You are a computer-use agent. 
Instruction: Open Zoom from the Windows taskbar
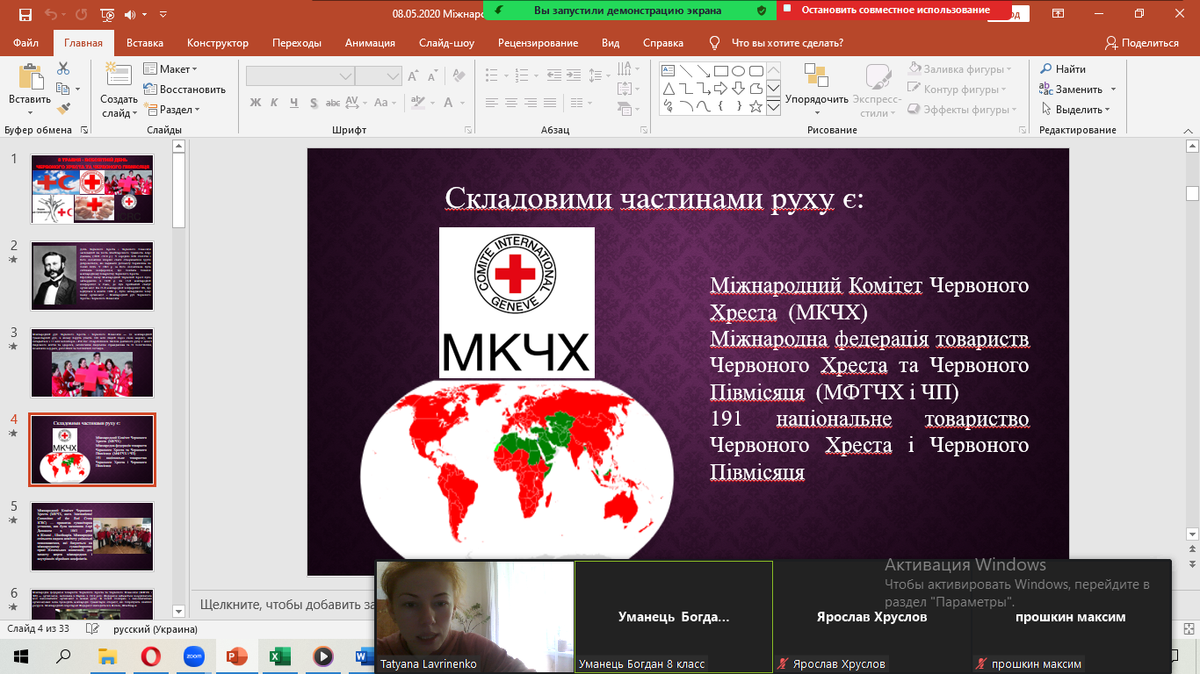pyautogui.click(x=194, y=656)
